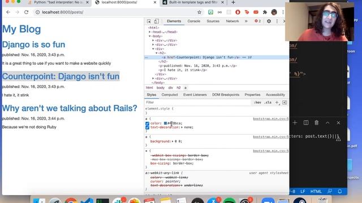
Task: Click the browser back arrow
Action: pos(8,12)
